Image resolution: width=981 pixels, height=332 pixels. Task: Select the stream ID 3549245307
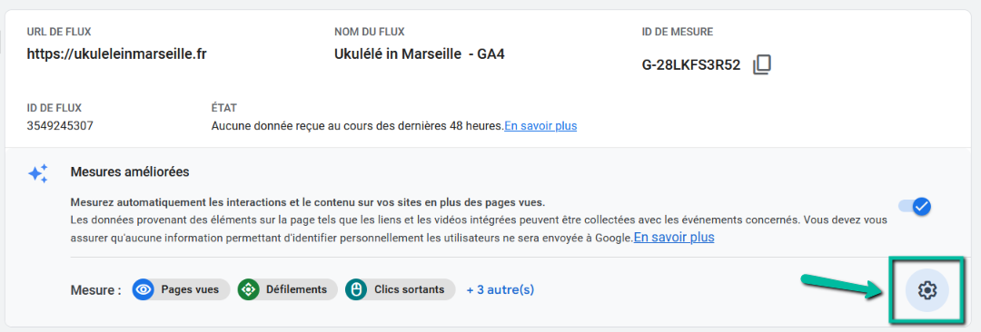click(x=60, y=126)
